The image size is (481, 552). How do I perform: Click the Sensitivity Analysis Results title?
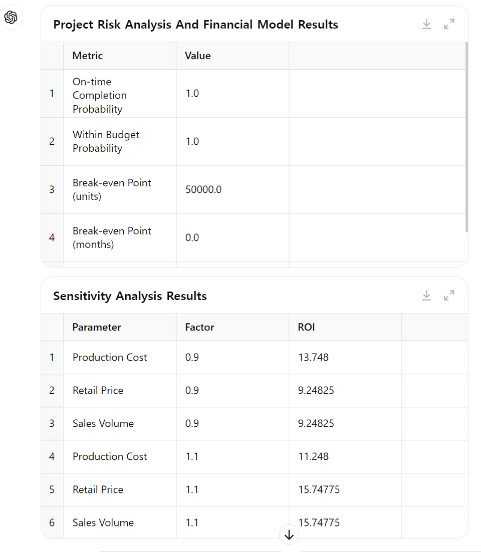[x=130, y=296]
